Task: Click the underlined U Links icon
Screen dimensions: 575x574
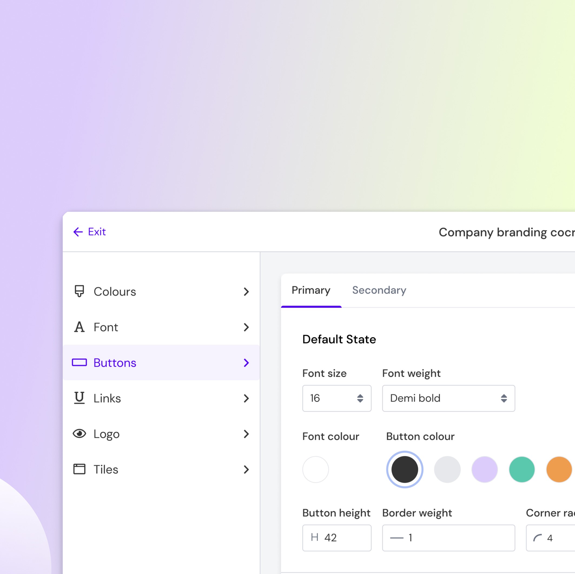Action: point(79,398)
